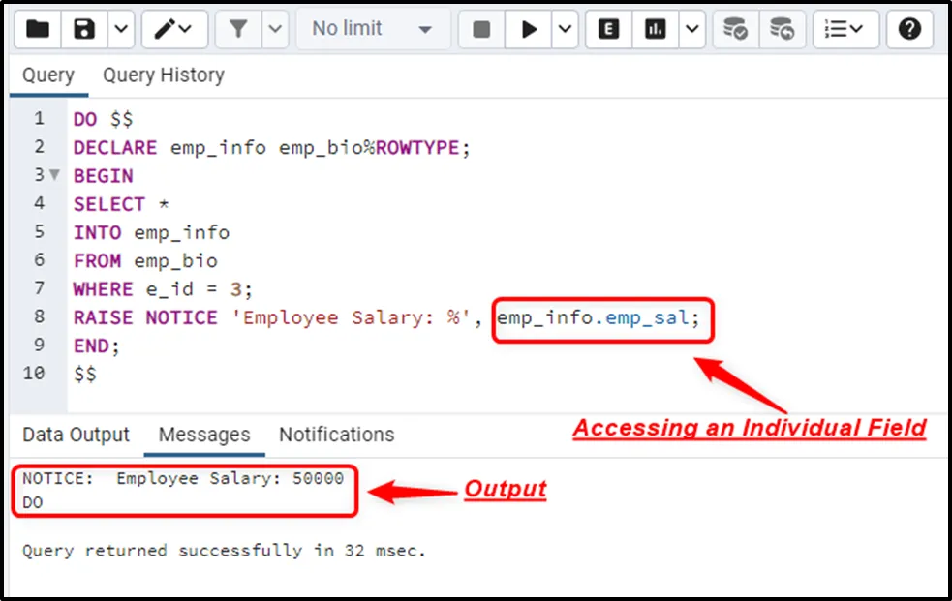Click the Commit transaction database icon
Screen dimensions: 952x601
(736, 29)
